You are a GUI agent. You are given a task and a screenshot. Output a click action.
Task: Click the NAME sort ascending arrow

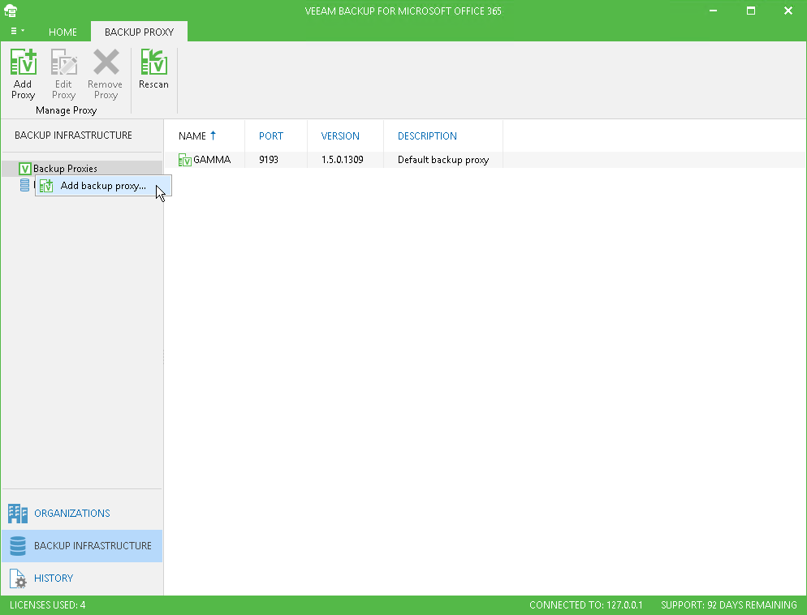[x=213, y=135]
